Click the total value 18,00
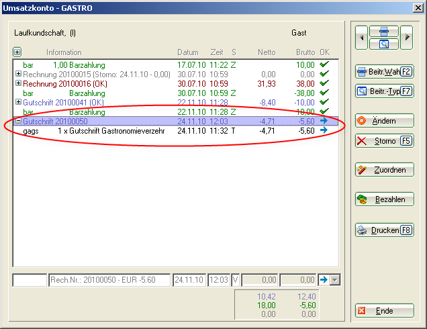This screenshot has width=427, height=329. click(x=267, y=305)
